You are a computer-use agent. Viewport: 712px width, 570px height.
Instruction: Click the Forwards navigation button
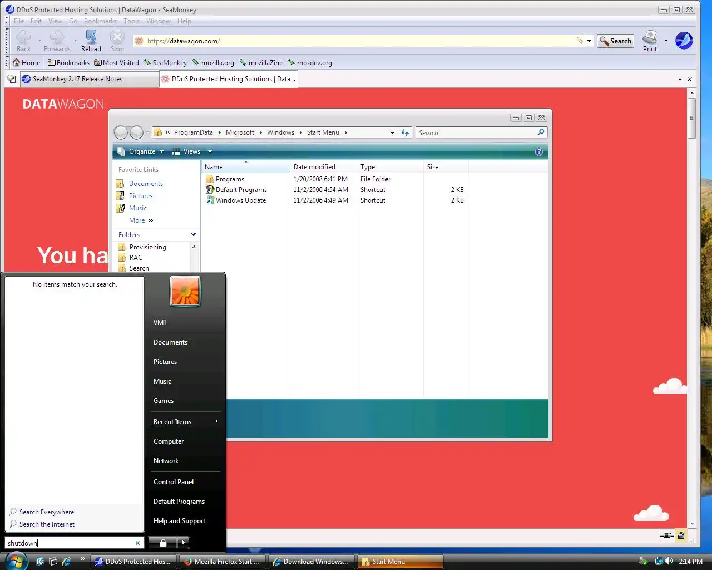[57, 41]
